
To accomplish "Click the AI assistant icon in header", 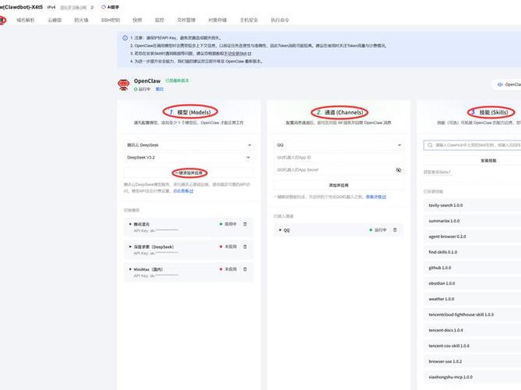I will point(104,7).
